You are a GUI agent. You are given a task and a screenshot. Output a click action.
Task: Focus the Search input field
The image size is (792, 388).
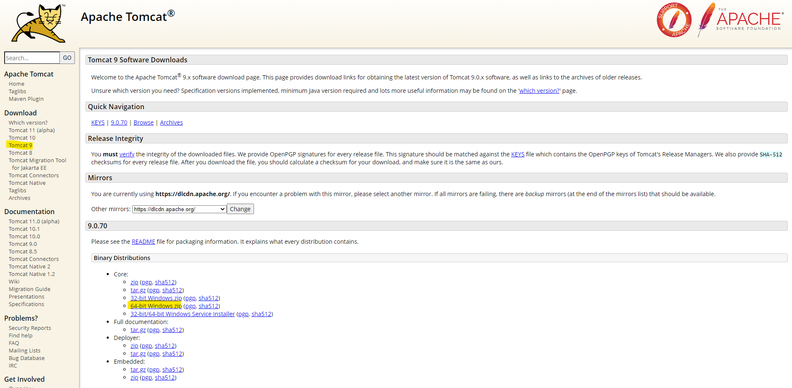tap(32, 58)
